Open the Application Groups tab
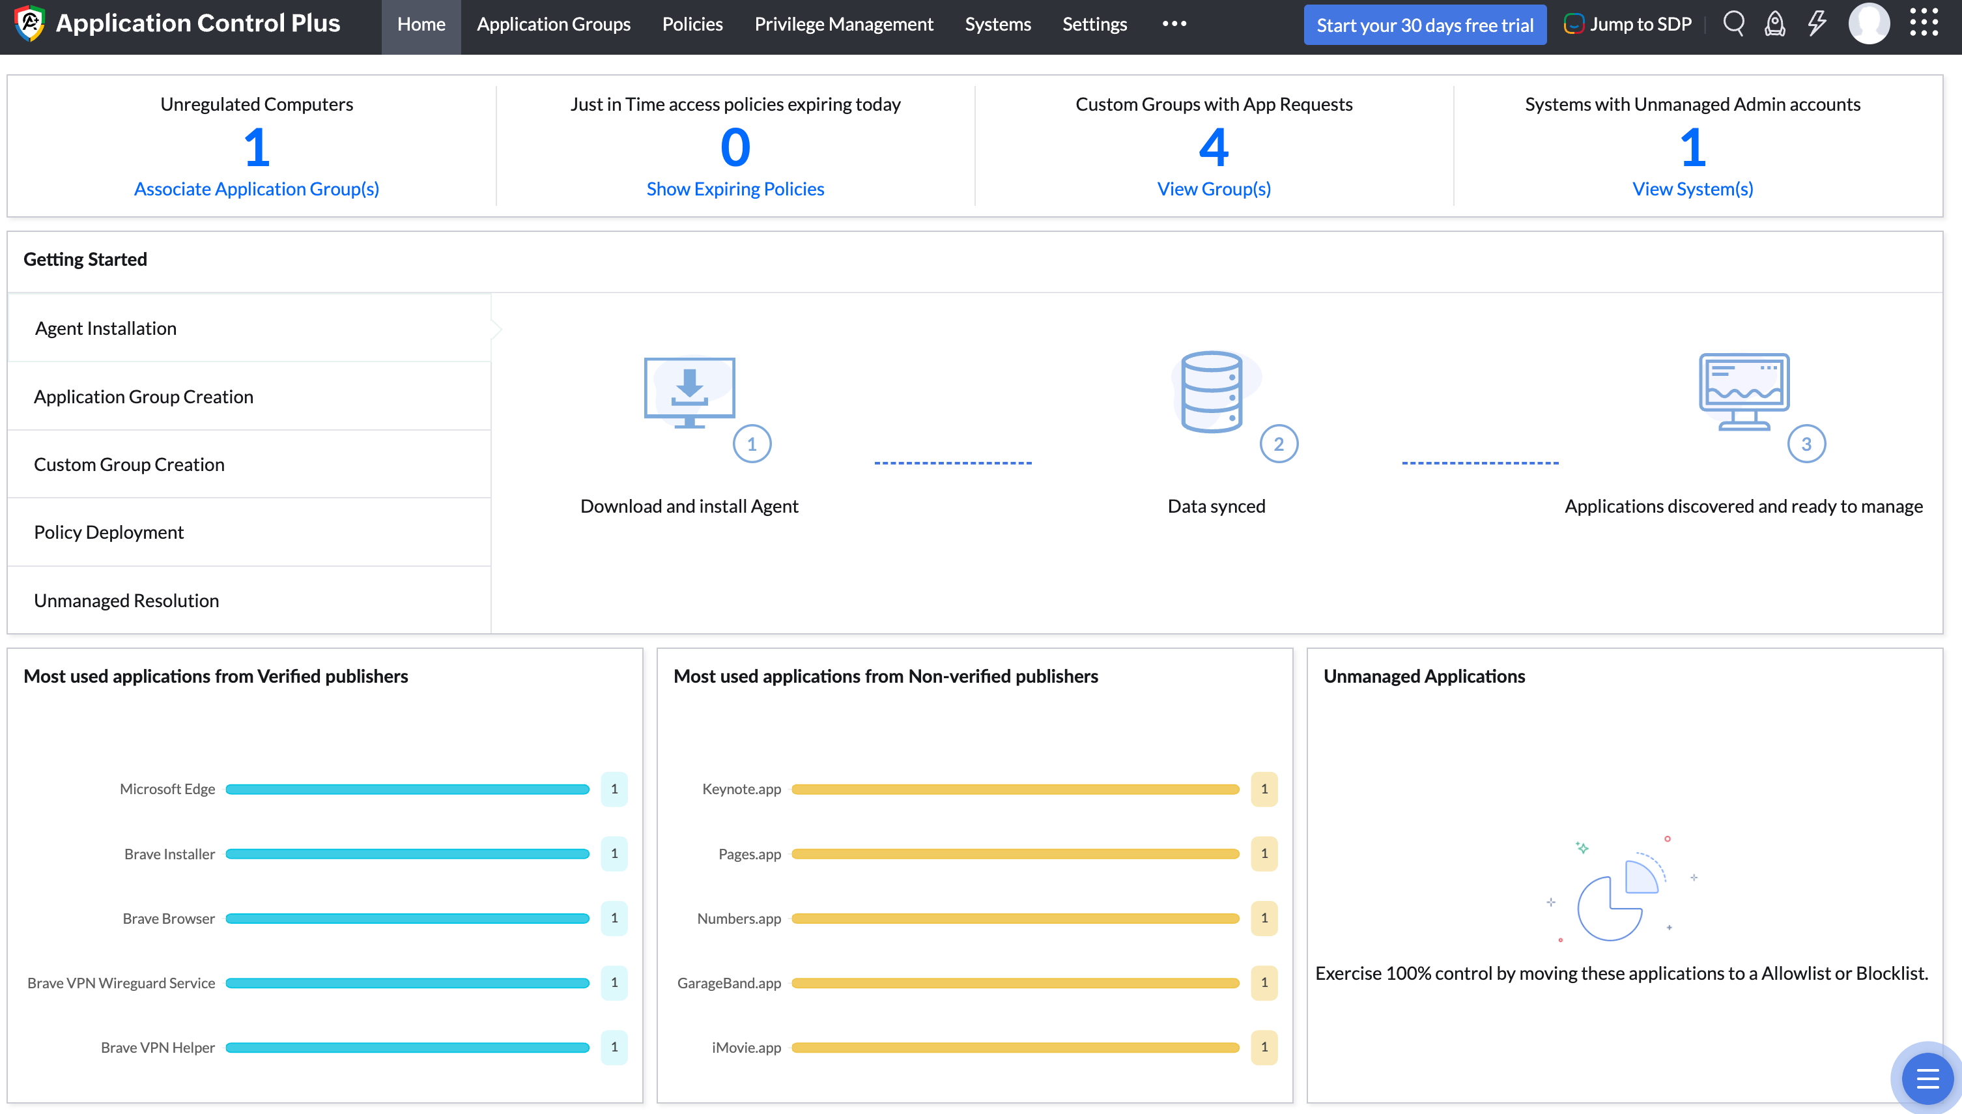The image size is (1962, 1114). point(554,25)
